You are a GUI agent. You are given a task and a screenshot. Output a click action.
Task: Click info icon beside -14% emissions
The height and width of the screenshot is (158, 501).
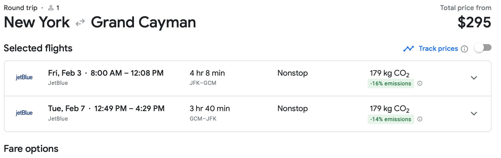click(x=420, y=119)
